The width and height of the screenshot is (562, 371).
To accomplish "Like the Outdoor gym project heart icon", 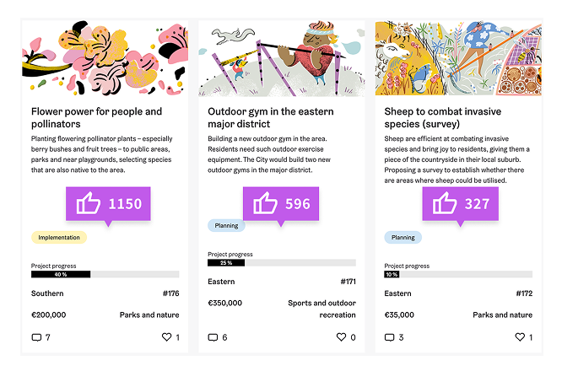I will point(341,337).
